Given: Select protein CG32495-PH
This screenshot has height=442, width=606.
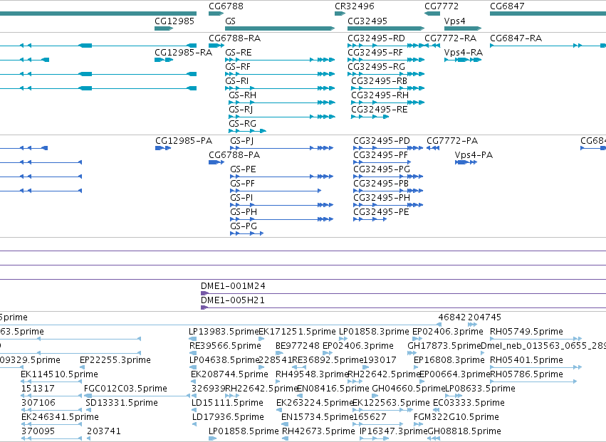Looking at the screenshot, I should 382,198.
